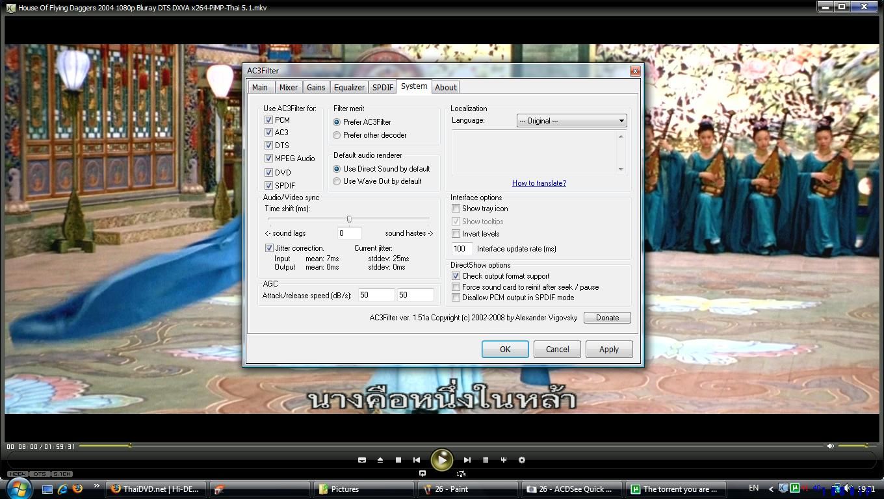Toggle the repeat icon below play button
The height and width of the screenshot is (499, 884).
point(422,474)
